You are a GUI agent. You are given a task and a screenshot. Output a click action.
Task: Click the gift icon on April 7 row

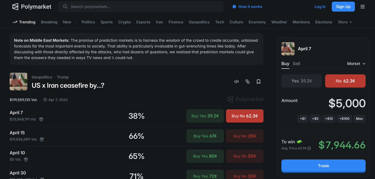tap(41, 119)
